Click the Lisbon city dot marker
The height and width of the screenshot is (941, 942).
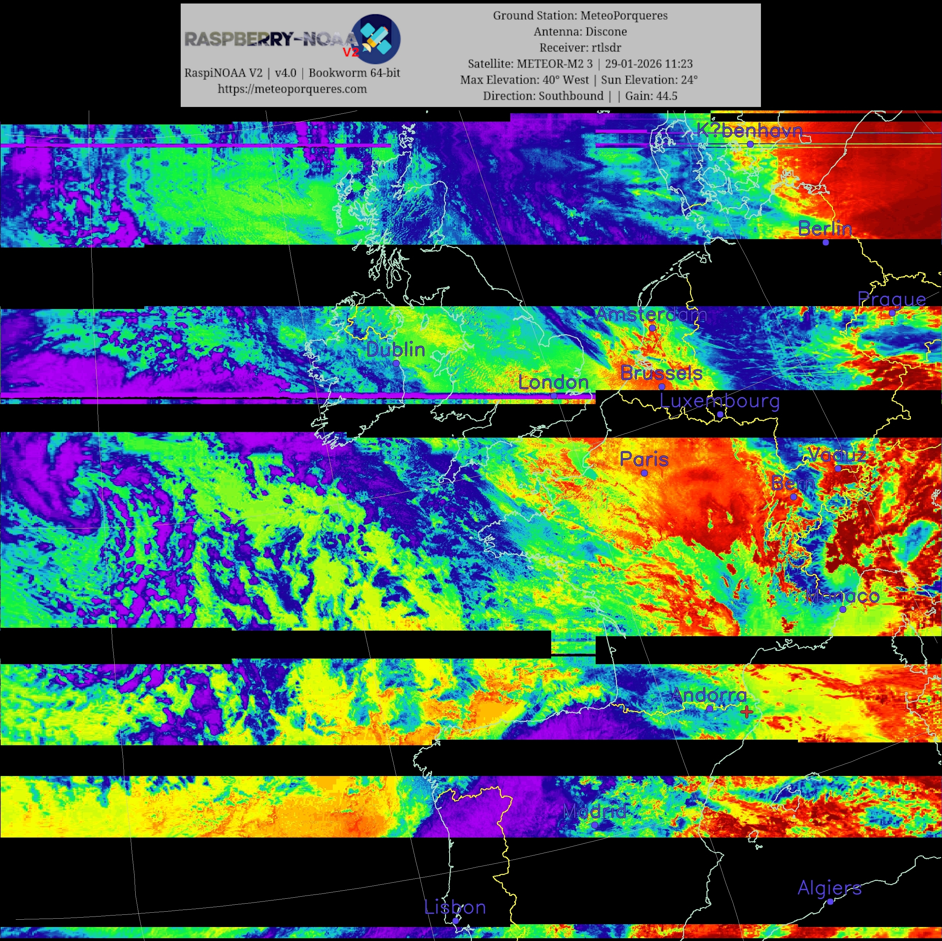pyautogui.click(x=455, y=920)
